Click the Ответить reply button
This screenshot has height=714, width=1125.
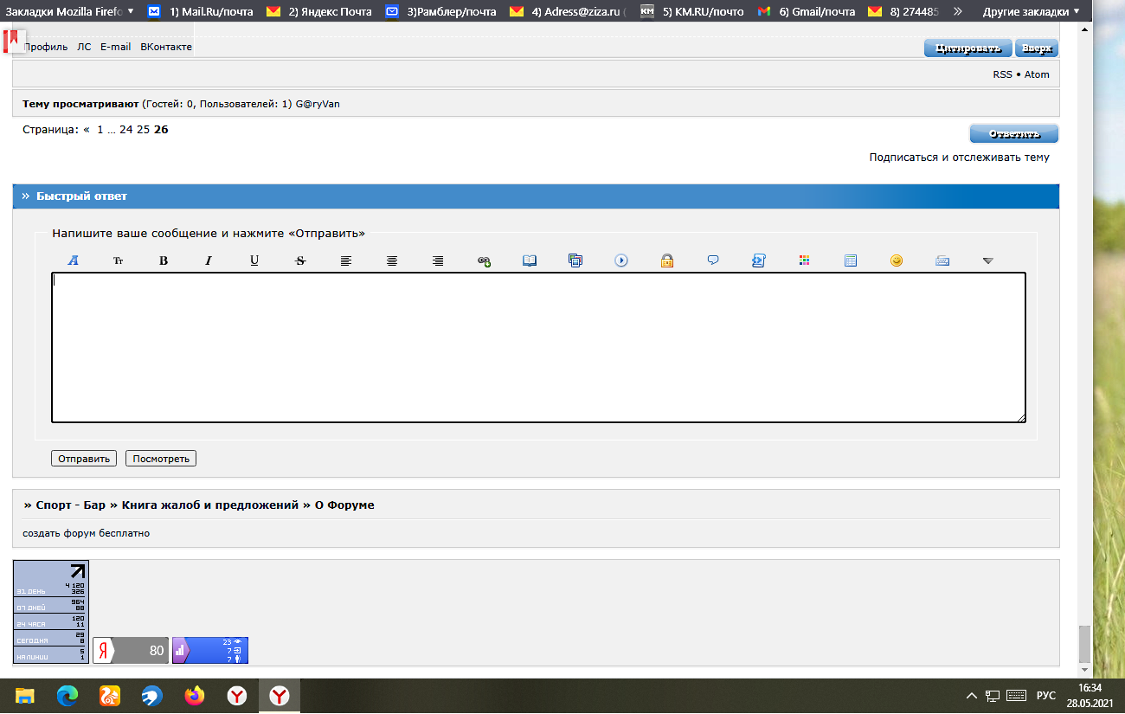click(1013, 134)
